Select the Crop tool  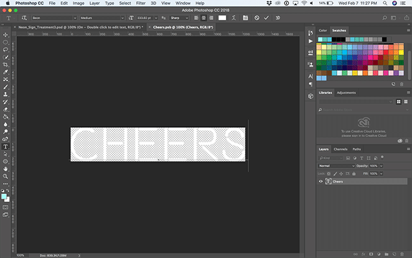(x=6, y=64)
